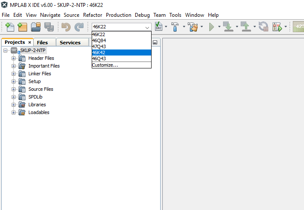Choose highlighted 46K42 in the dropdown list
Viewport: 304px width, 210px height.
121,52
